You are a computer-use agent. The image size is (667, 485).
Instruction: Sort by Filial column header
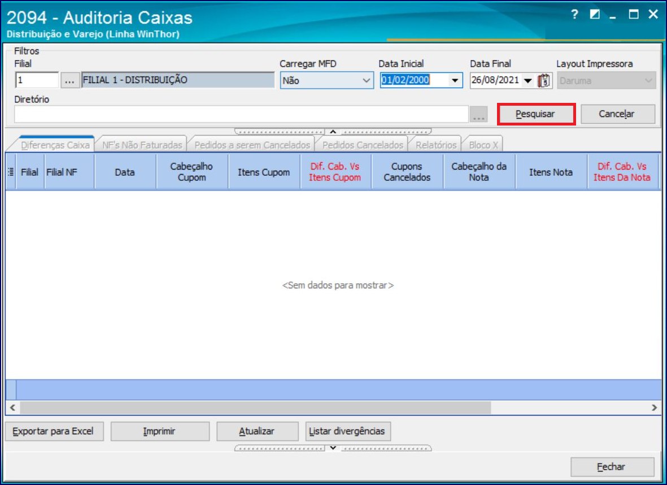click(x=30, y=172)
